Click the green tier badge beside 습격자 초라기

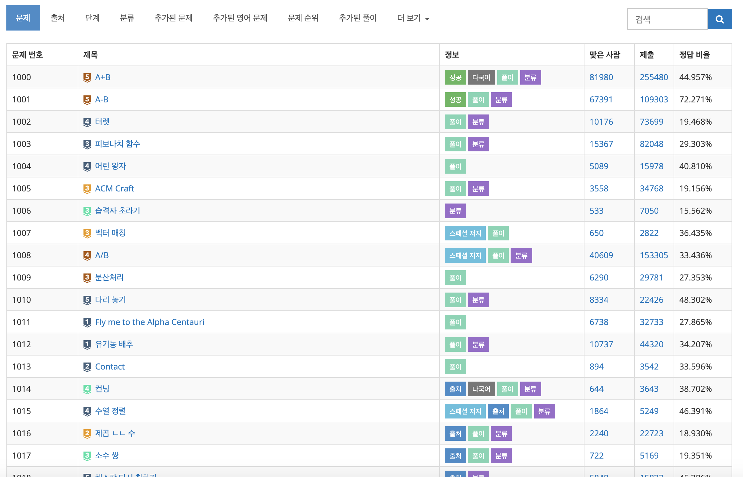[x=87, y=211]
